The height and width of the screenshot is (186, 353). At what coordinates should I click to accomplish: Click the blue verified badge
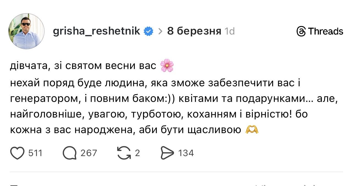[149, 32]
